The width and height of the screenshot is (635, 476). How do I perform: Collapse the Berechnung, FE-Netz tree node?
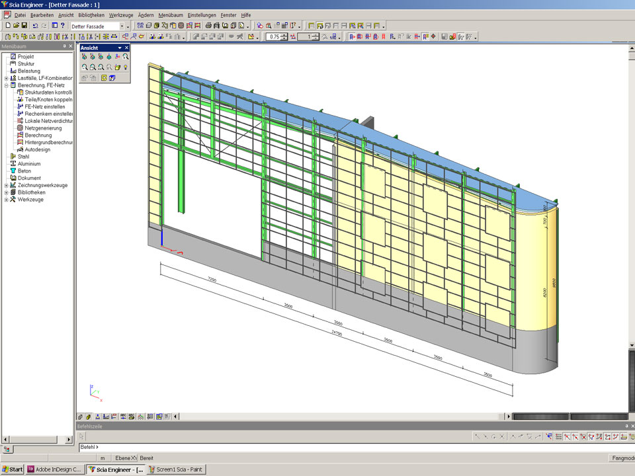[x=6, y=85]
